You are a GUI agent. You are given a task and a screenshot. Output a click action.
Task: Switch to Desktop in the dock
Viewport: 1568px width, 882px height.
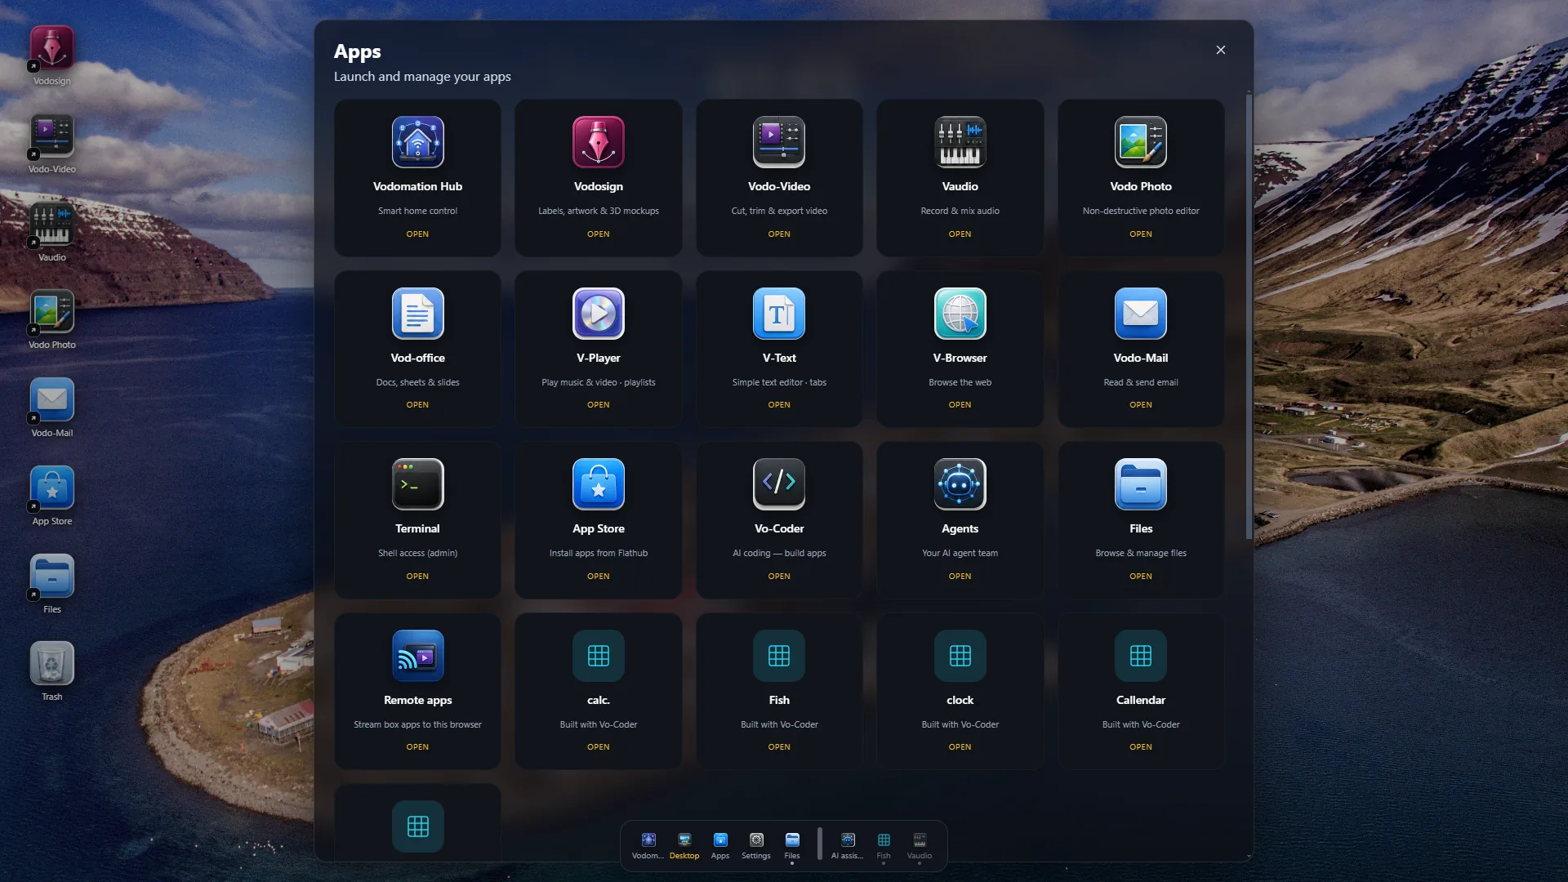(x=684, y=845)
